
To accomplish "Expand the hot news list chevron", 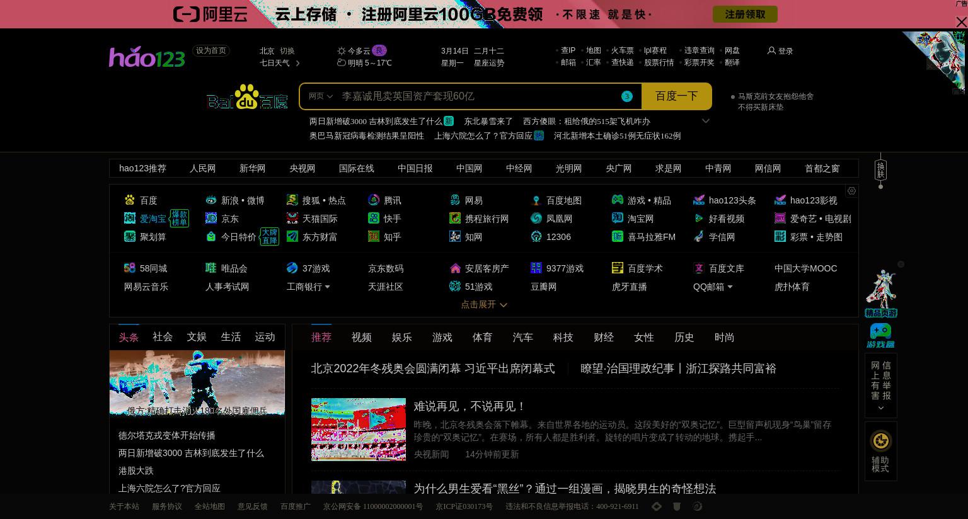I will pyautogui.click(x=706, y=121).
